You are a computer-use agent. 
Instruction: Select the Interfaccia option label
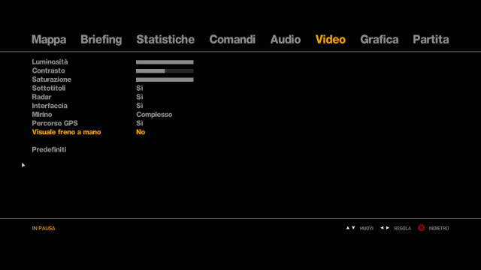50,106
